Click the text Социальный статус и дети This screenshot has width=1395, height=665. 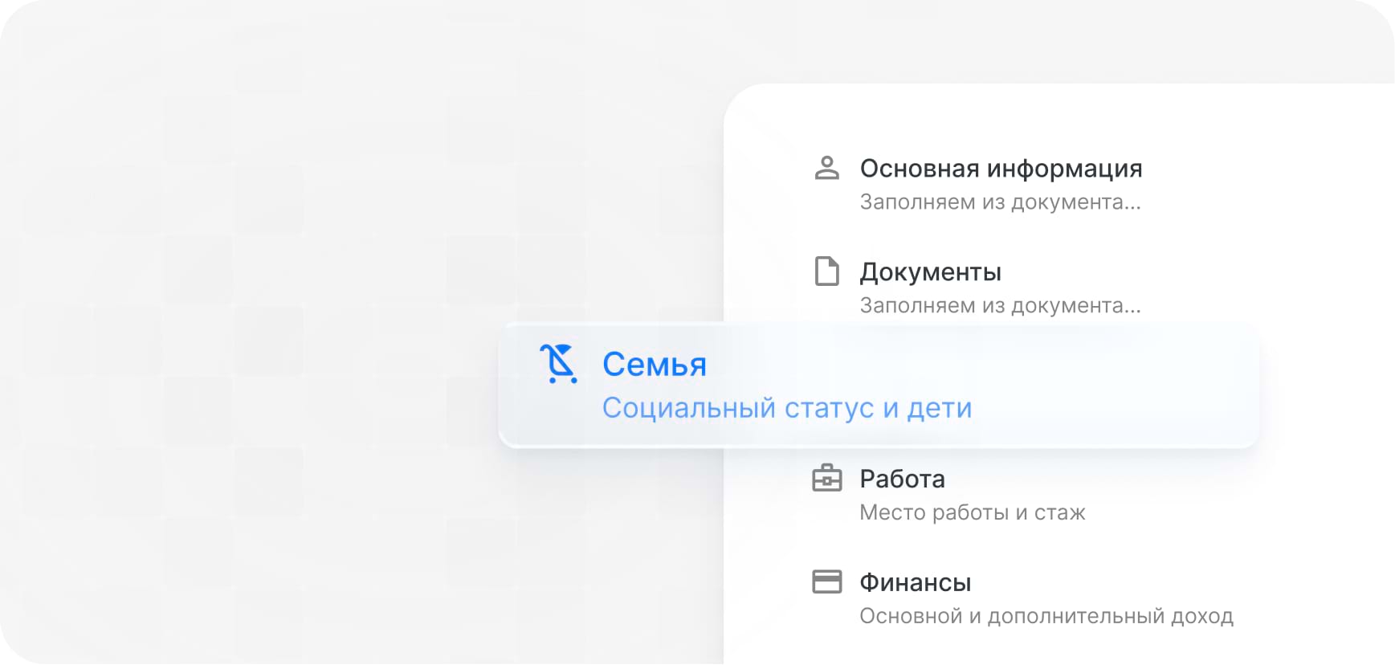[x=787, y=408]
